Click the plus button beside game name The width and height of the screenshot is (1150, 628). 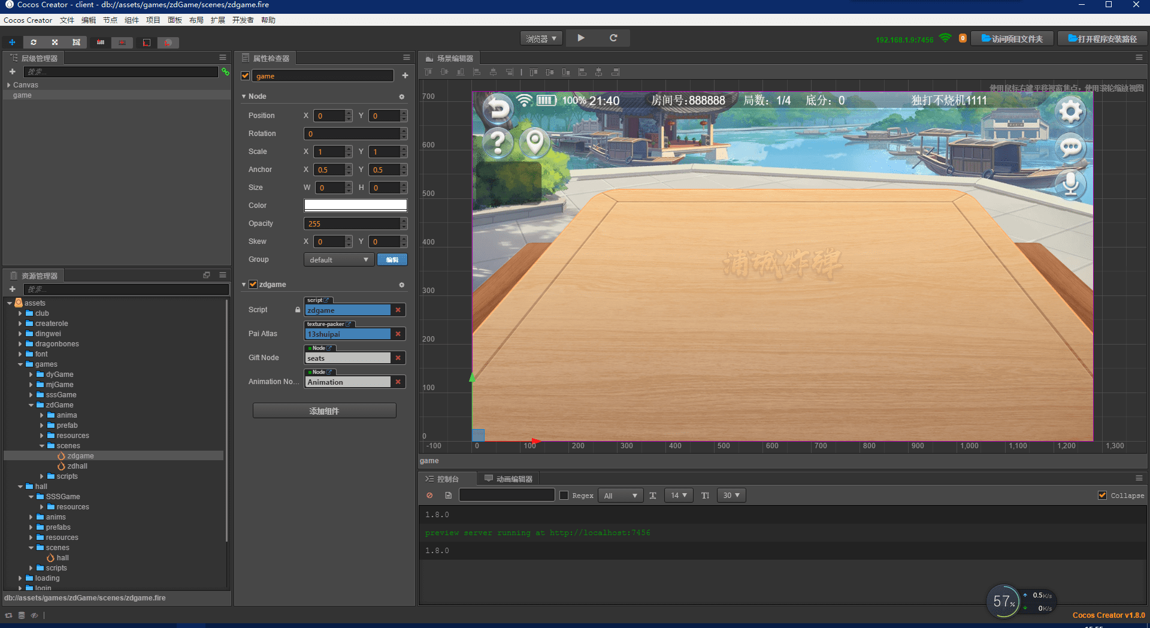405,76
